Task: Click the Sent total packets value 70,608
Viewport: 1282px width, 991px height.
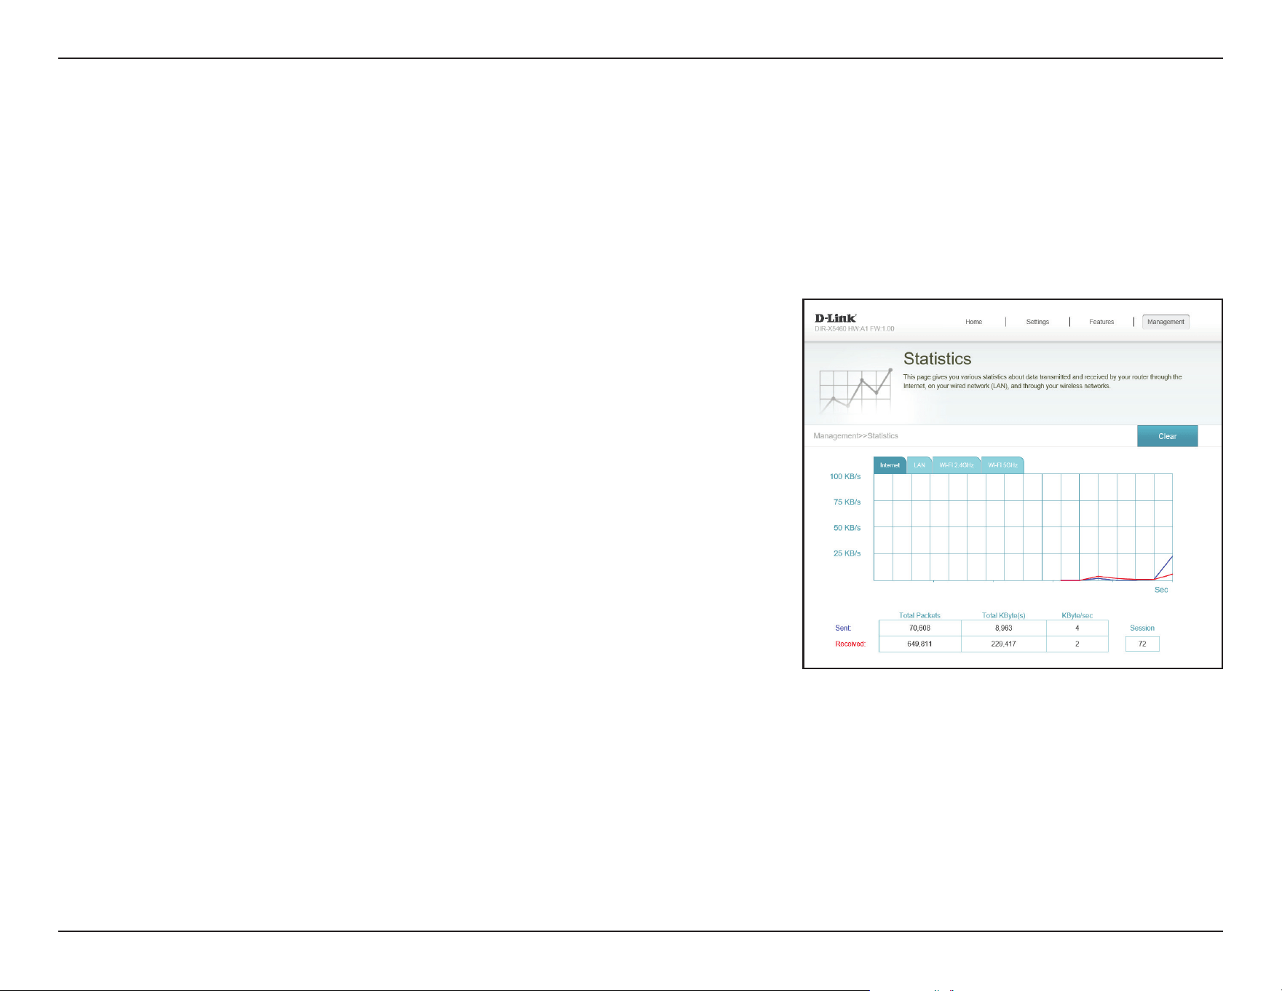Action: pyautogui.click(x=919, y=628)
